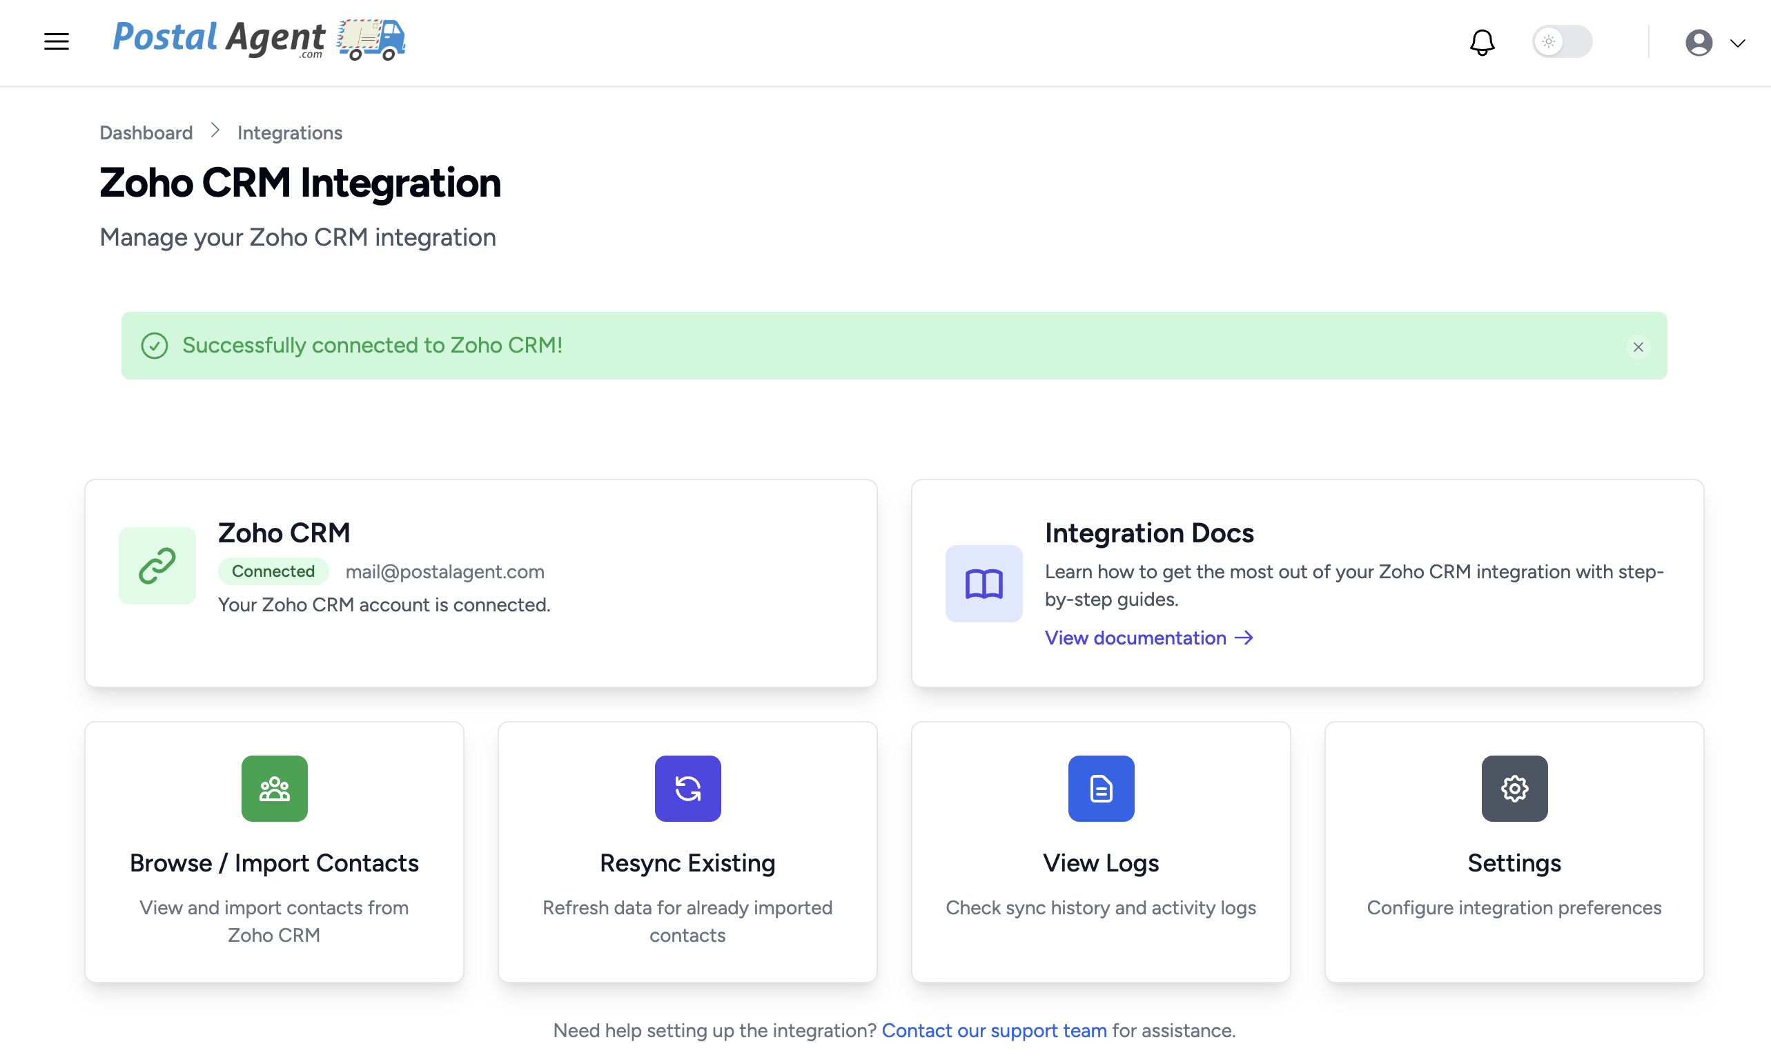Open Browse / Import Contacts card
The width and height of the screenshot is (1771, 1064).
point(274,863)
